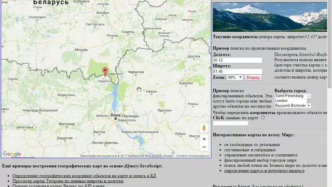Open the Zoom 88% dropdown
332x187 pixels.
pyautogui.click(x=235, y=77)
